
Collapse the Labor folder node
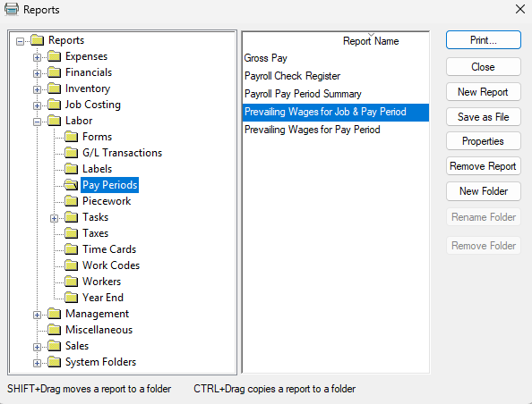[37, 122]
